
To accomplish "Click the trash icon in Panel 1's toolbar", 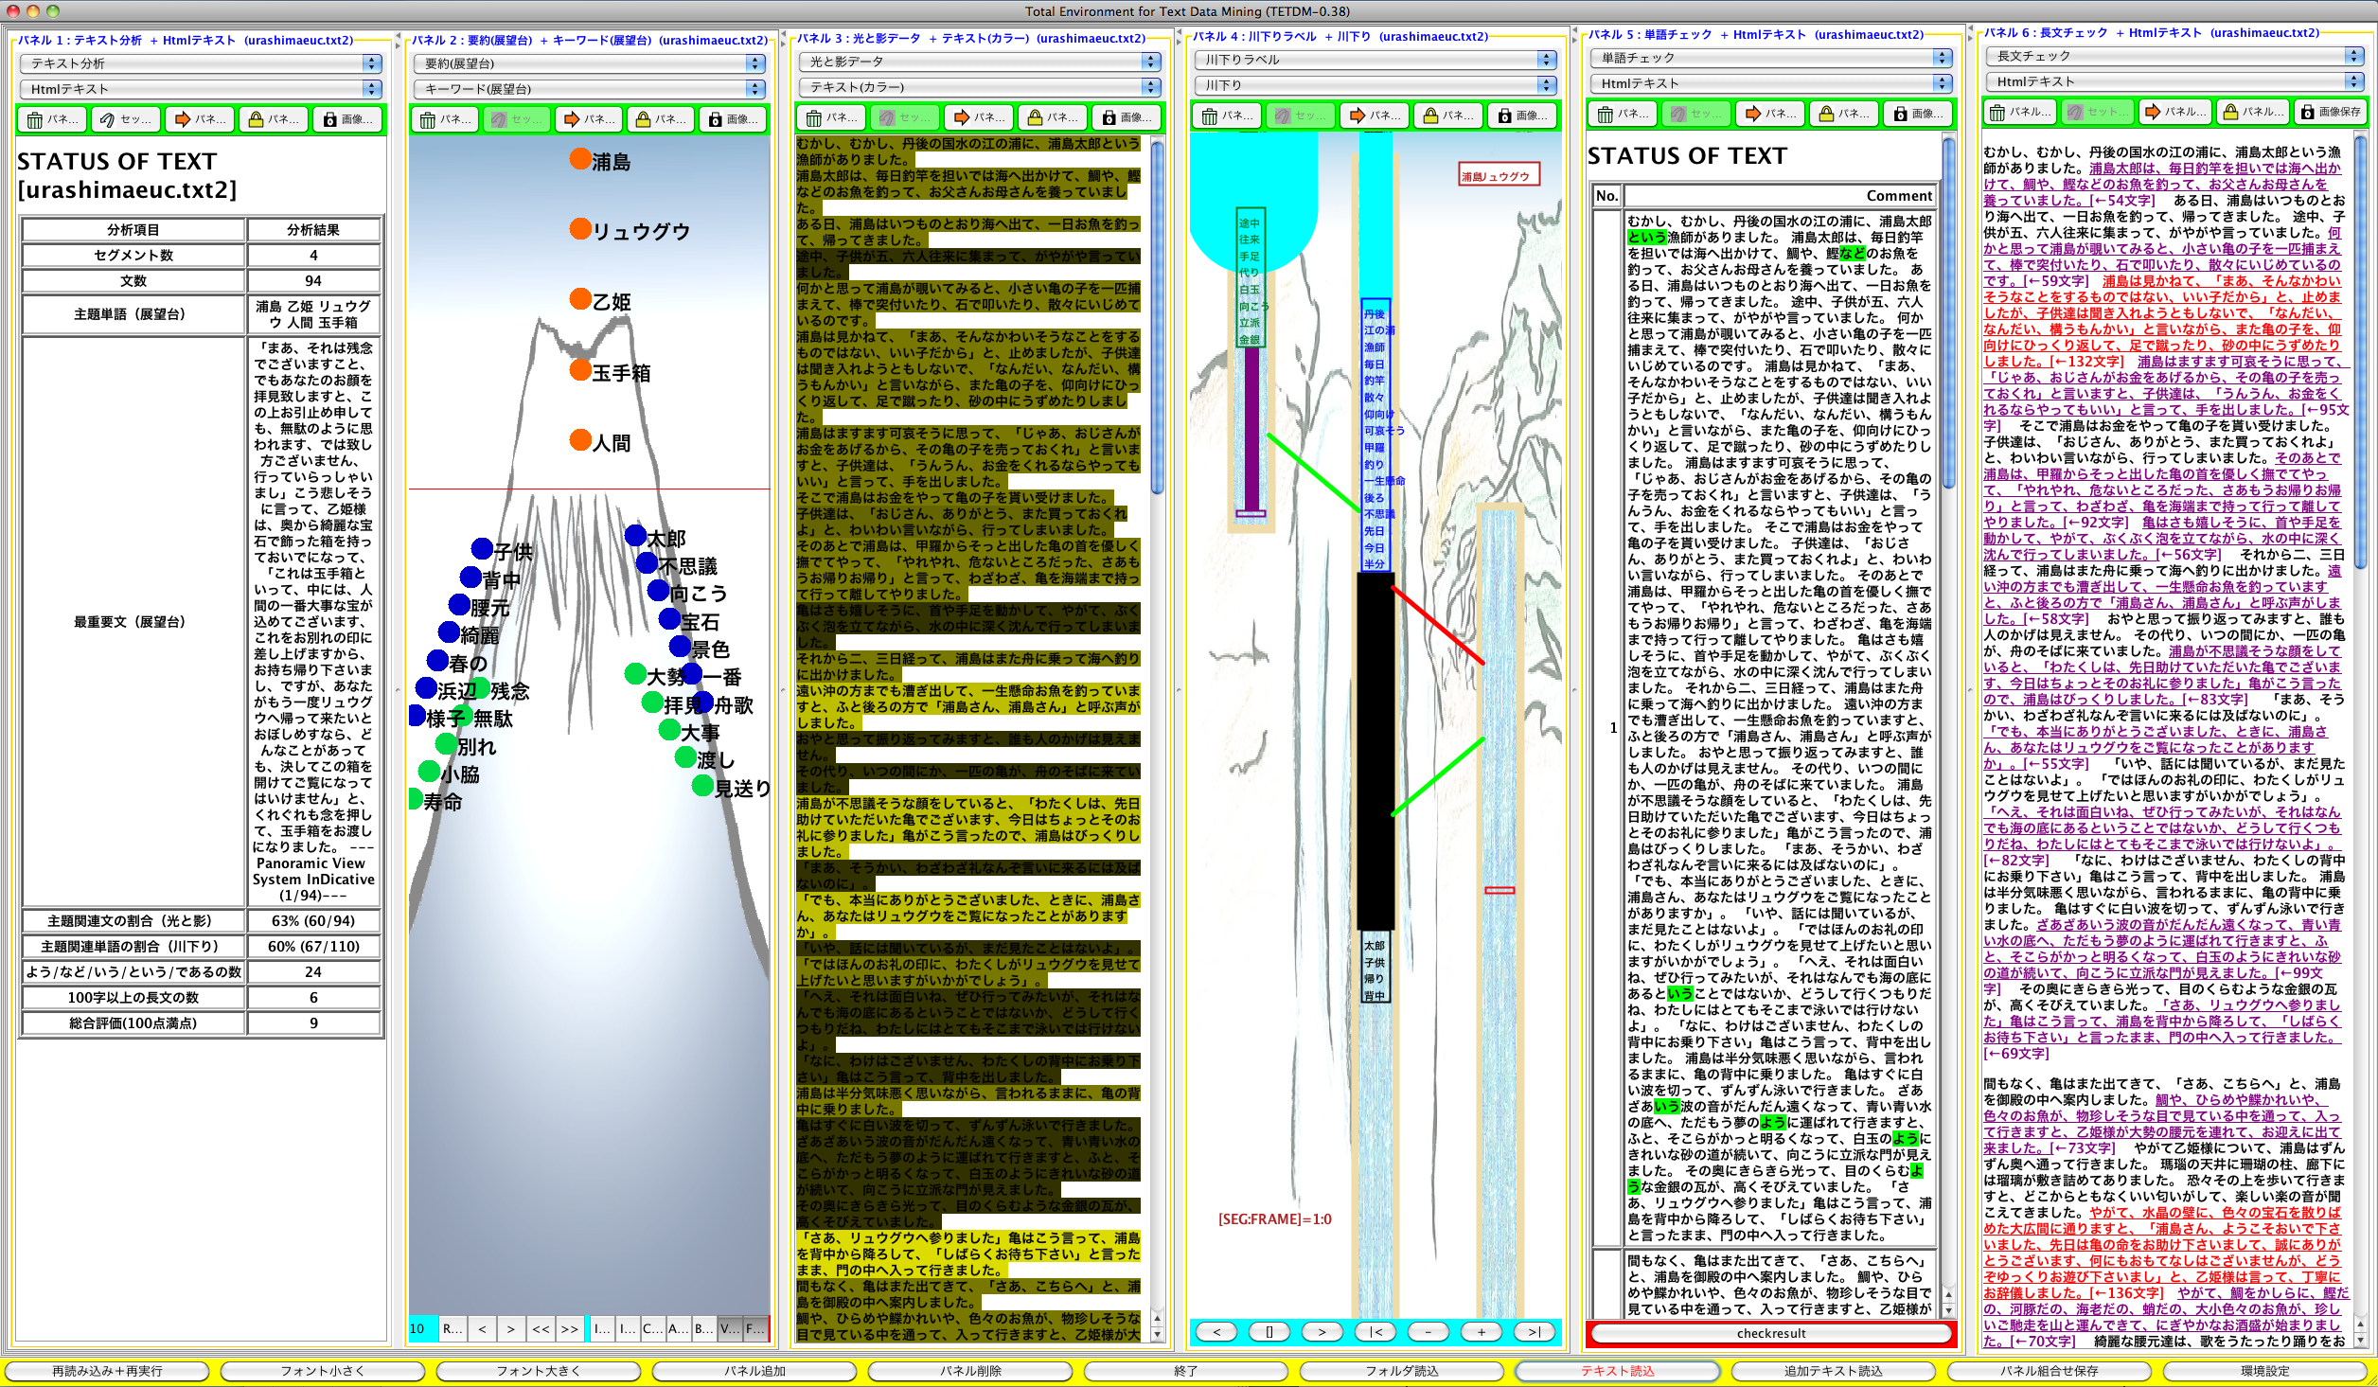I will pos(52,119).
